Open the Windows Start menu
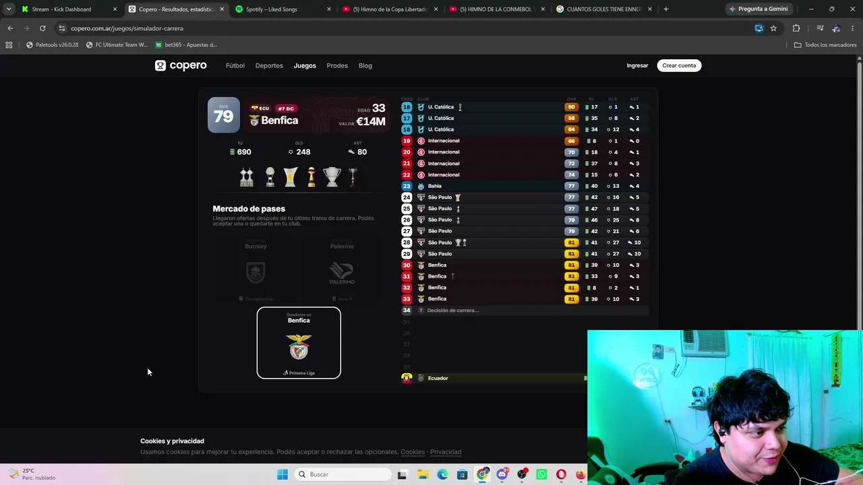The width and height of the screenshot is (863, 485). point(282,474)
